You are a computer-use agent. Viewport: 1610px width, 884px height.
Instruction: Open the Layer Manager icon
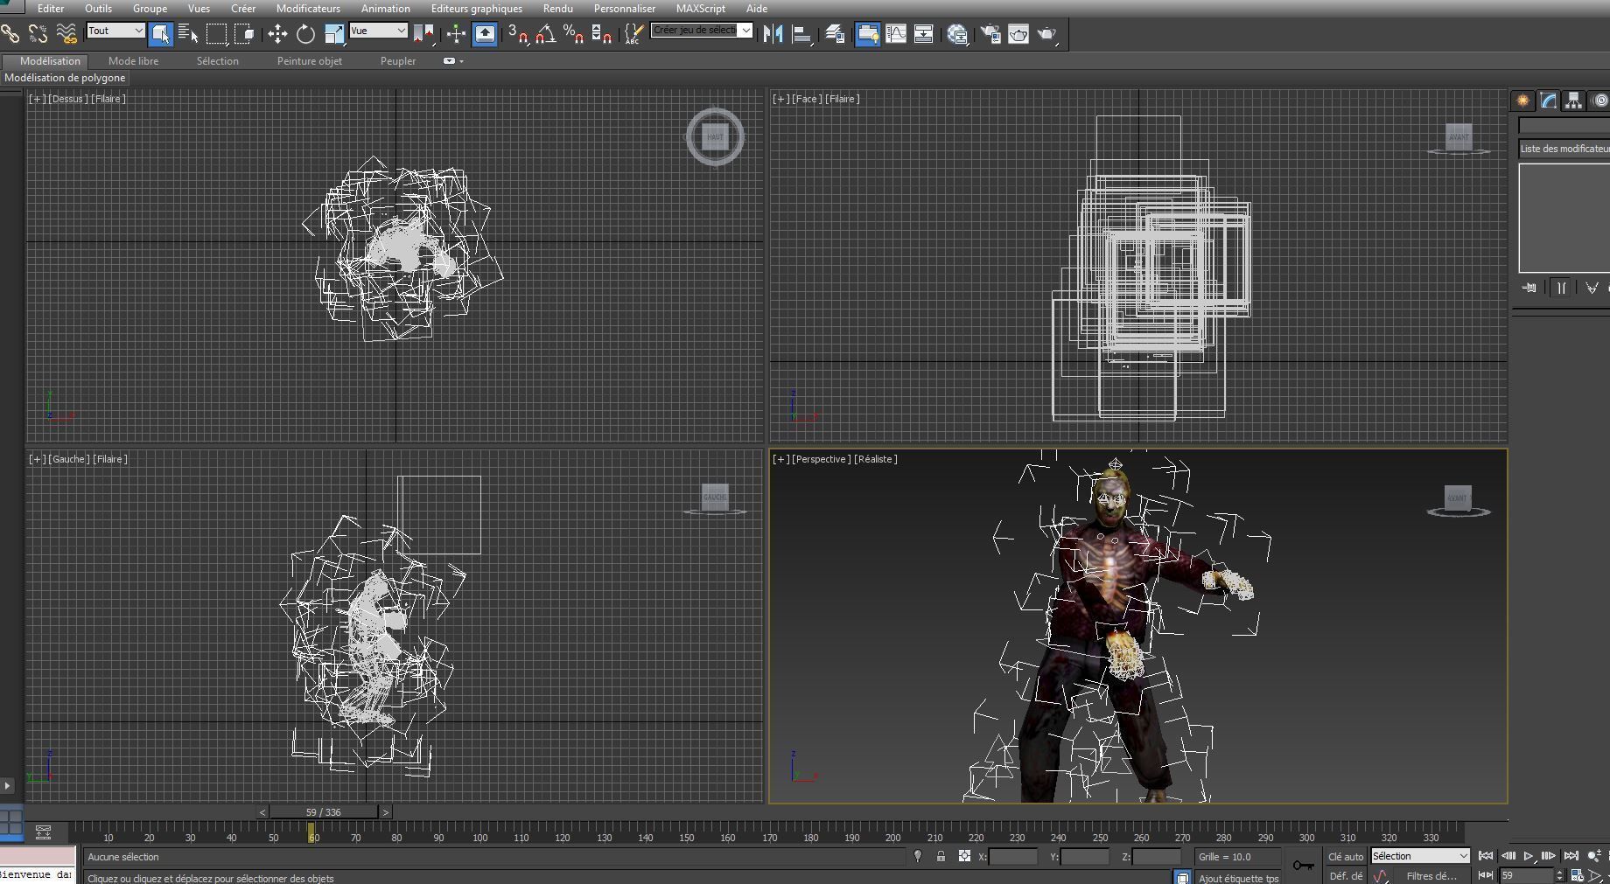pyautogui.click(x=835, y=34)
